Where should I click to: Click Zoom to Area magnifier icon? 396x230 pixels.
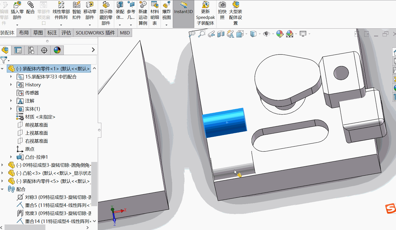pos(202,34)
